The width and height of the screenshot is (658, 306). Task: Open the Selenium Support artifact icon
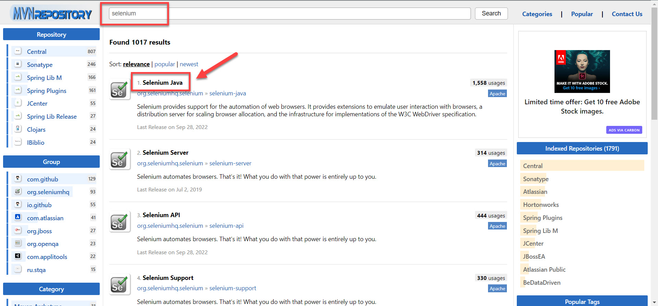tap(120, 284)
